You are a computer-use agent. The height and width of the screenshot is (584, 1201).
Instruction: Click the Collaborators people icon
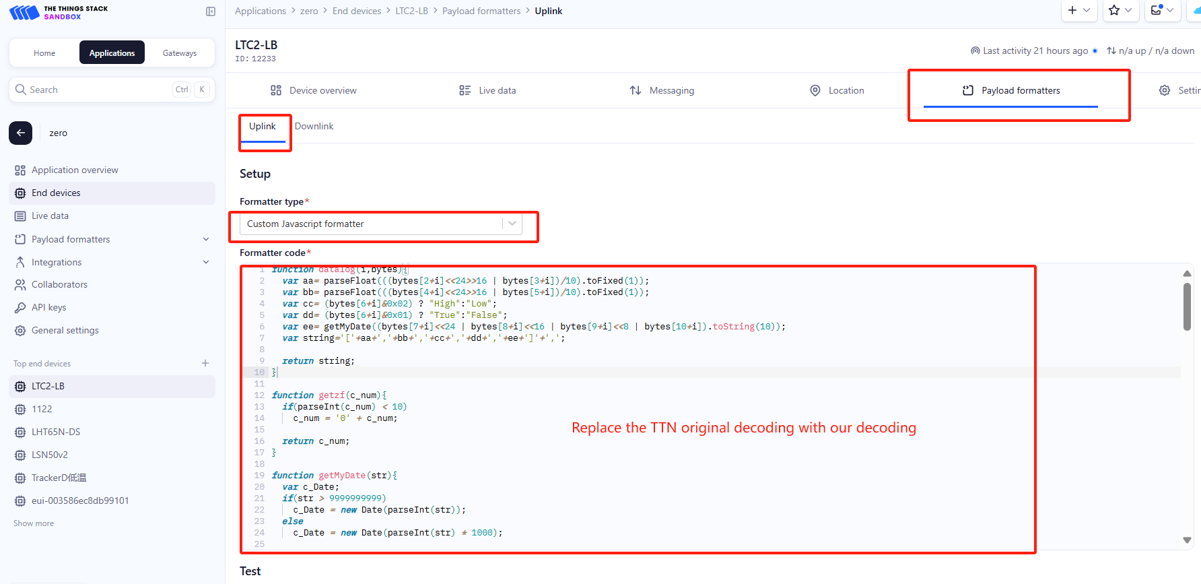20,284
